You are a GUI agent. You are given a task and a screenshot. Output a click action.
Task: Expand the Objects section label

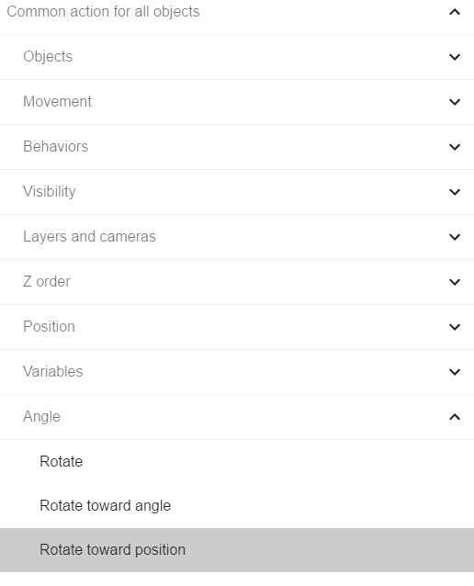point(48,56)
